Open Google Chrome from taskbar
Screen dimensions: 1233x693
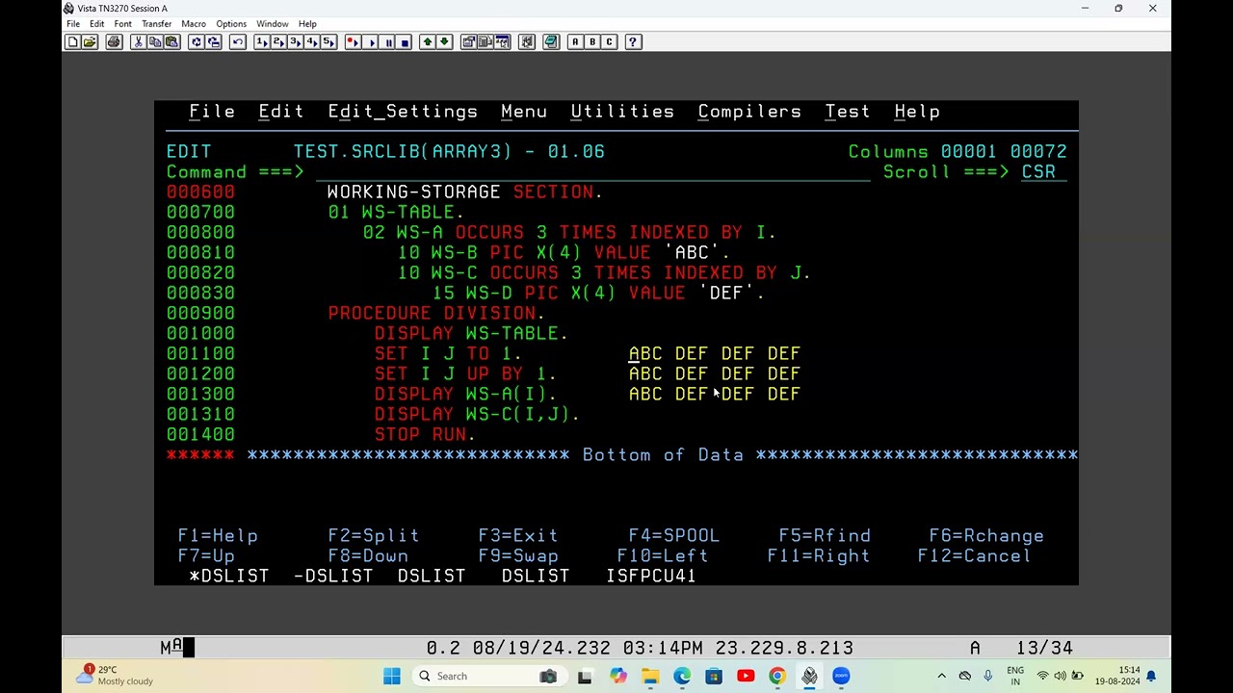click(x=777, y=677)
